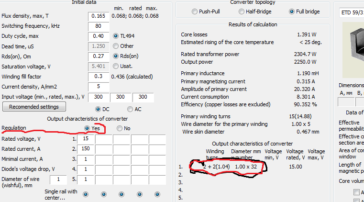Tick the first checkbox under Core volume
This screenshot has width=364, height=202.
(x=356, y=192)
